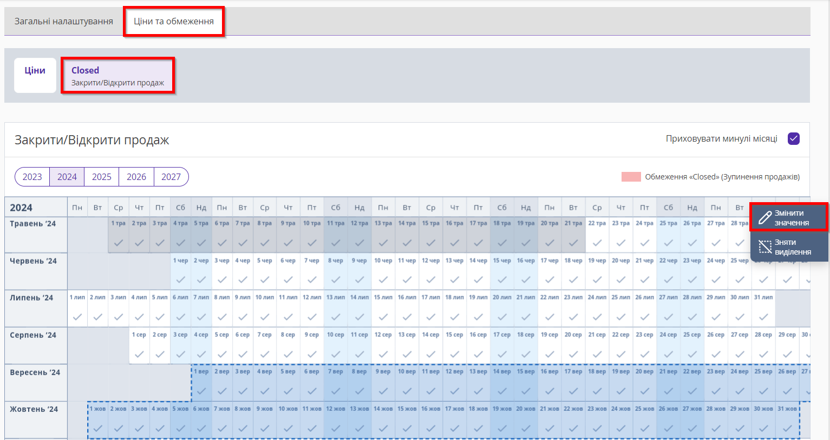Toggle the 1 тра day cell
The width and height of the screenshot is (830, 440).
[x=119, y=235]
